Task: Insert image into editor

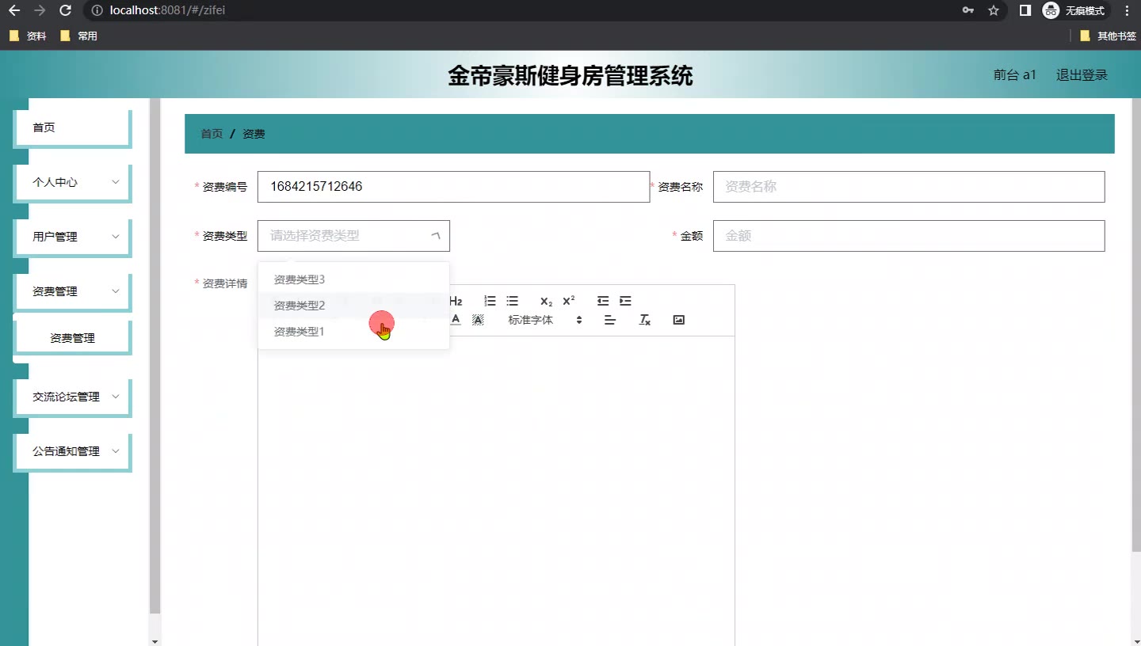Action: coord(678,320)
